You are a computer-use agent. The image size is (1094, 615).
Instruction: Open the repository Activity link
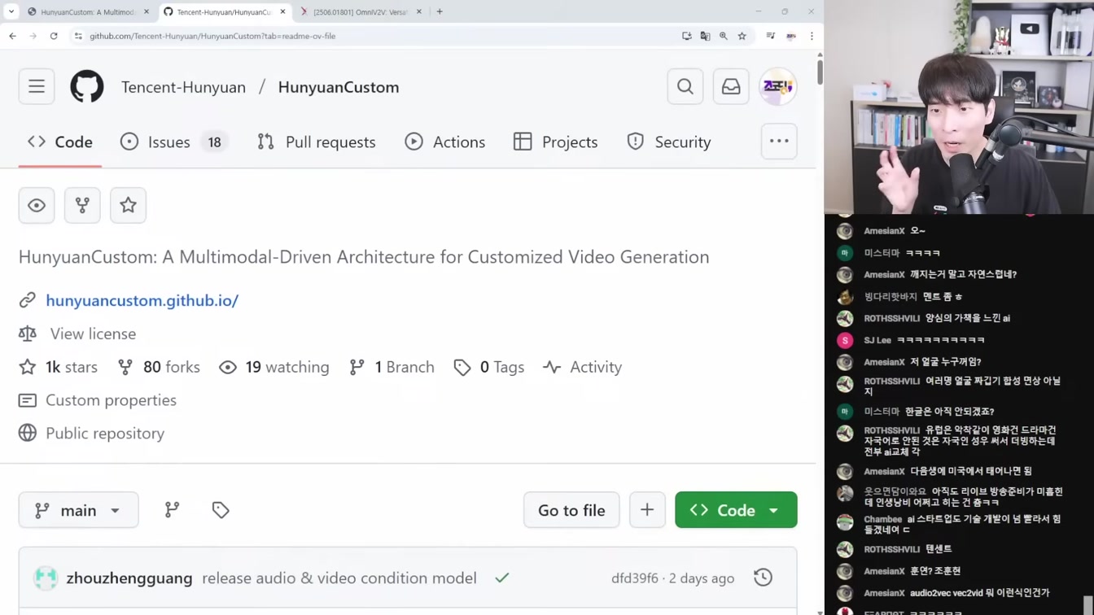click(x=583, y=367)
